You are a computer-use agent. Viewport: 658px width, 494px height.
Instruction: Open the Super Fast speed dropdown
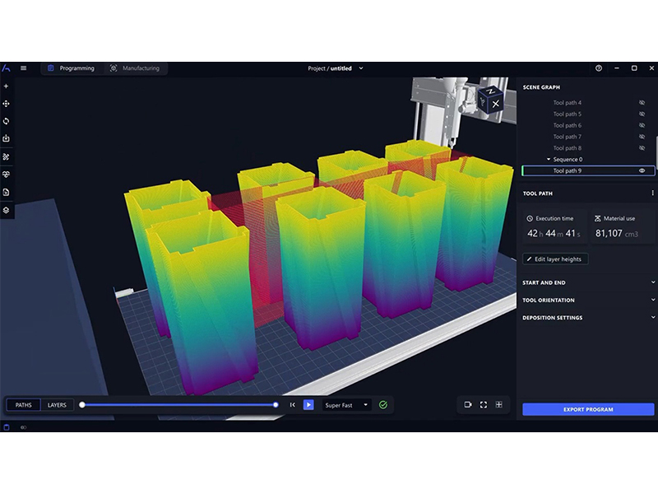346,405
